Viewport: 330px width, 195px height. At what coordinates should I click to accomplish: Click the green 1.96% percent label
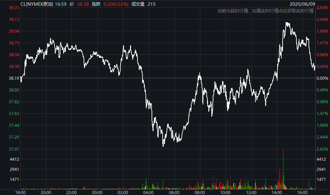click(322, 125)
